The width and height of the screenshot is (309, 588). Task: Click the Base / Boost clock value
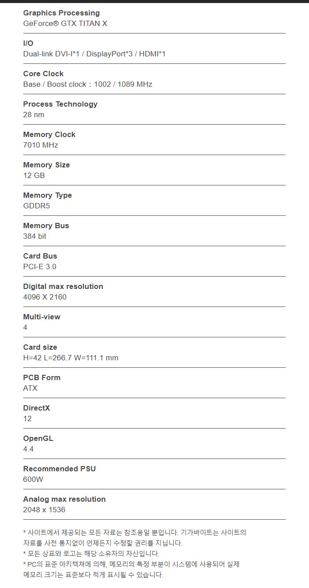coord(88,85)
